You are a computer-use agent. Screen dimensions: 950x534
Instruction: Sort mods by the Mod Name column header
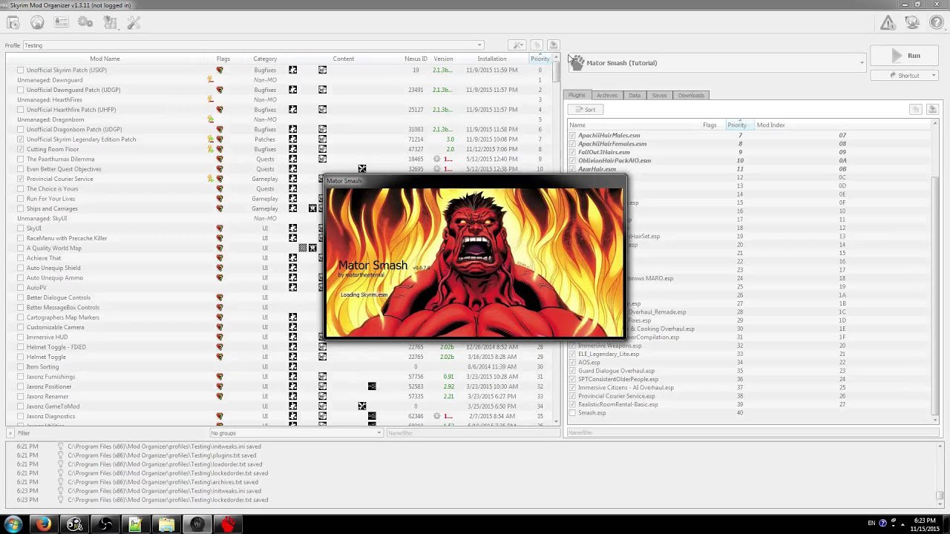105,59
